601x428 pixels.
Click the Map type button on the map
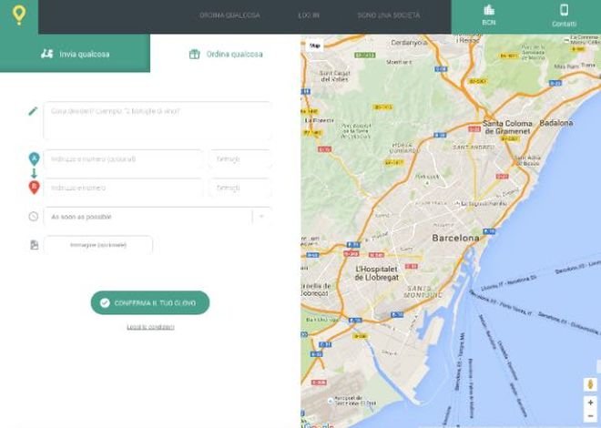pyautogui.click(x=315, y=46)
